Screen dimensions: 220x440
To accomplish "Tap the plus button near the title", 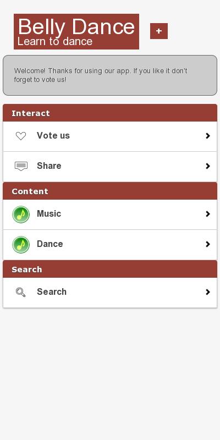I will click(x=159, y=31).
